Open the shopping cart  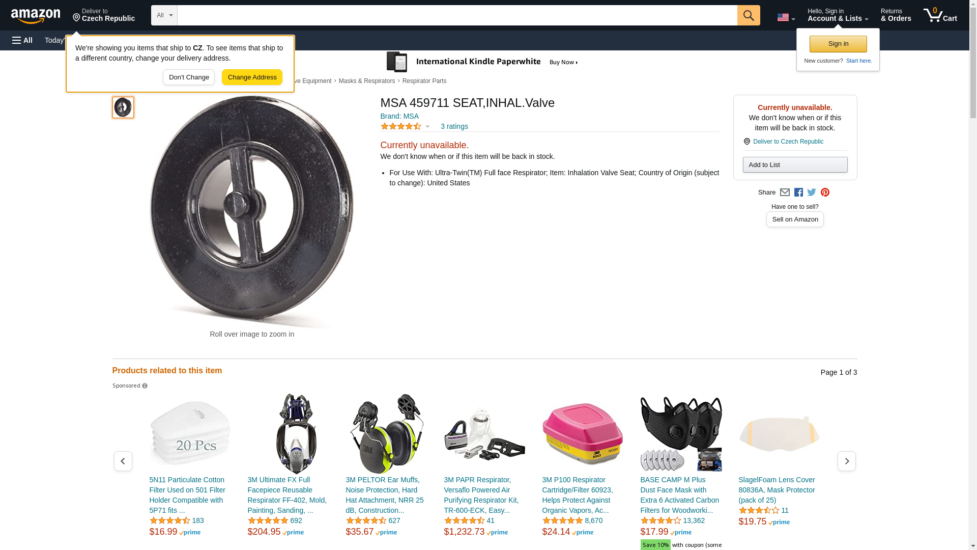pos(940,15)
